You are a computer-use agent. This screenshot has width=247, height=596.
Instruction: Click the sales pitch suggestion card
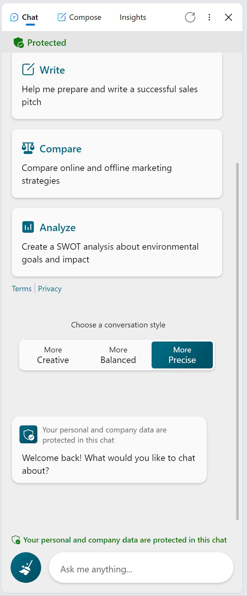[117, 95]
